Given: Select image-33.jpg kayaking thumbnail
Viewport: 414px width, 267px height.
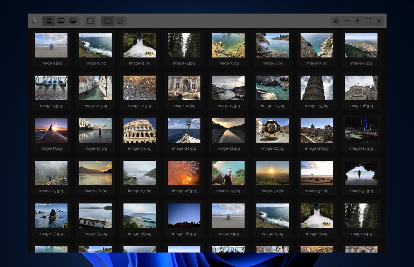Looking at the screenshot, I should (x=51, y=216).
